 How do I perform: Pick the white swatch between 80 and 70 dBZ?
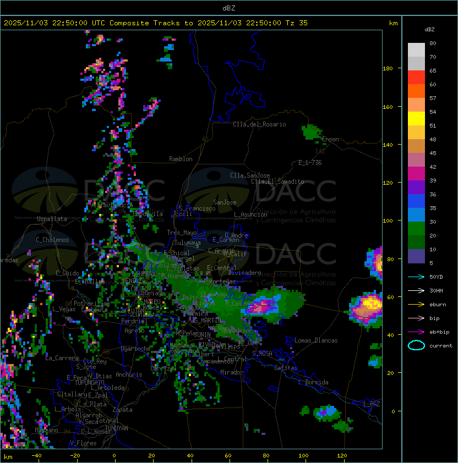point(416,50)
